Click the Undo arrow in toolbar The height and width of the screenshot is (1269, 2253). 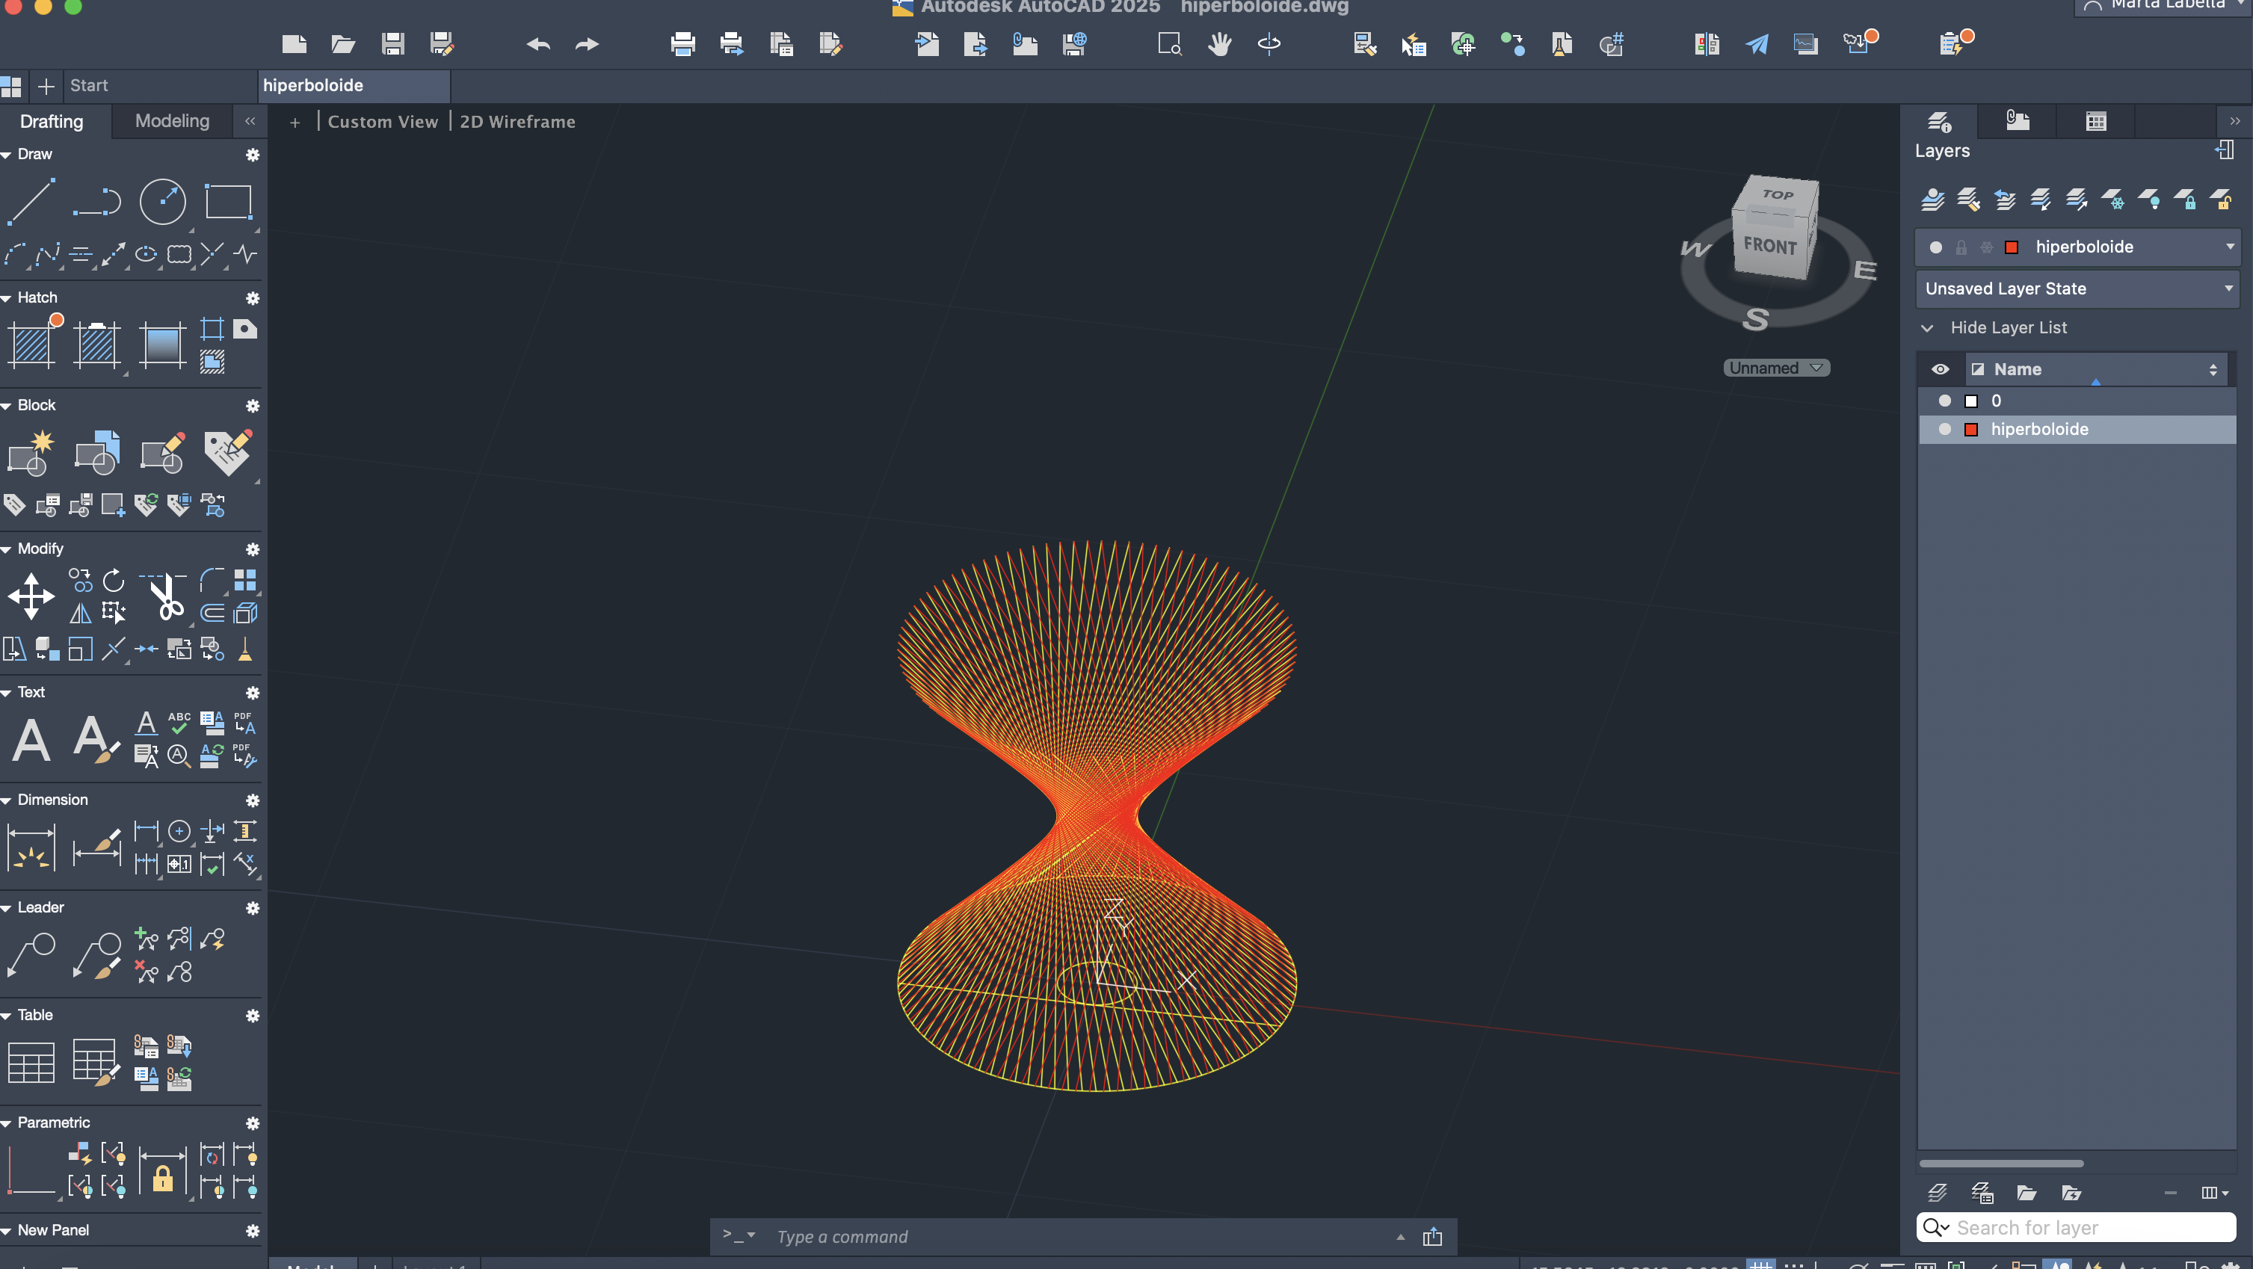pos(538,44)
